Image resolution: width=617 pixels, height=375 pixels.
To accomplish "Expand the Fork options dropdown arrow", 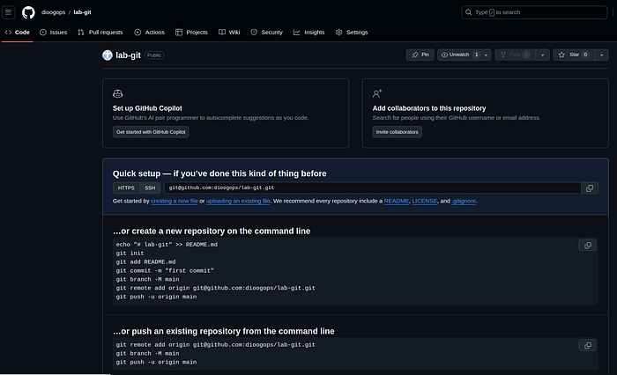I will [x=543, y=55].
